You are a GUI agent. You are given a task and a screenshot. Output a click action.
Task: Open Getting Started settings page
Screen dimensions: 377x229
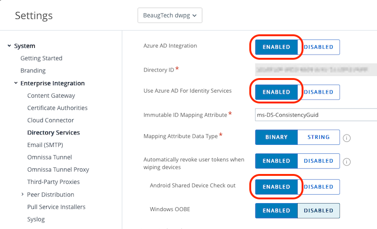tap(41, 58)
